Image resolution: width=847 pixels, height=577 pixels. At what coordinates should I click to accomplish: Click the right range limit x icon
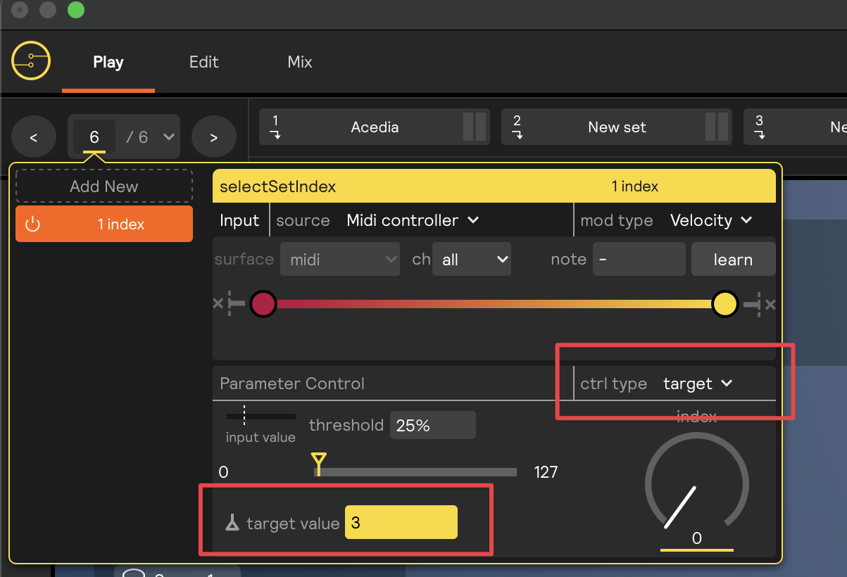point(770,304)
